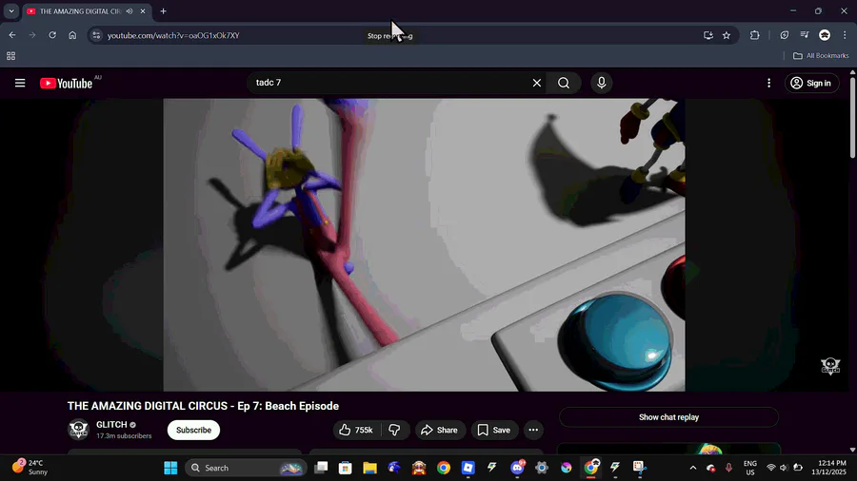Viewport: 857px width, 481px height.
Task: Click the taskbar Search box
Action: 246,468
